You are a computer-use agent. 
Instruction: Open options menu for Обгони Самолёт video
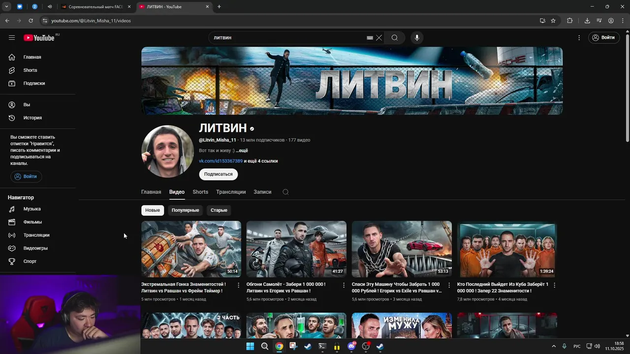tap(344, 285)
